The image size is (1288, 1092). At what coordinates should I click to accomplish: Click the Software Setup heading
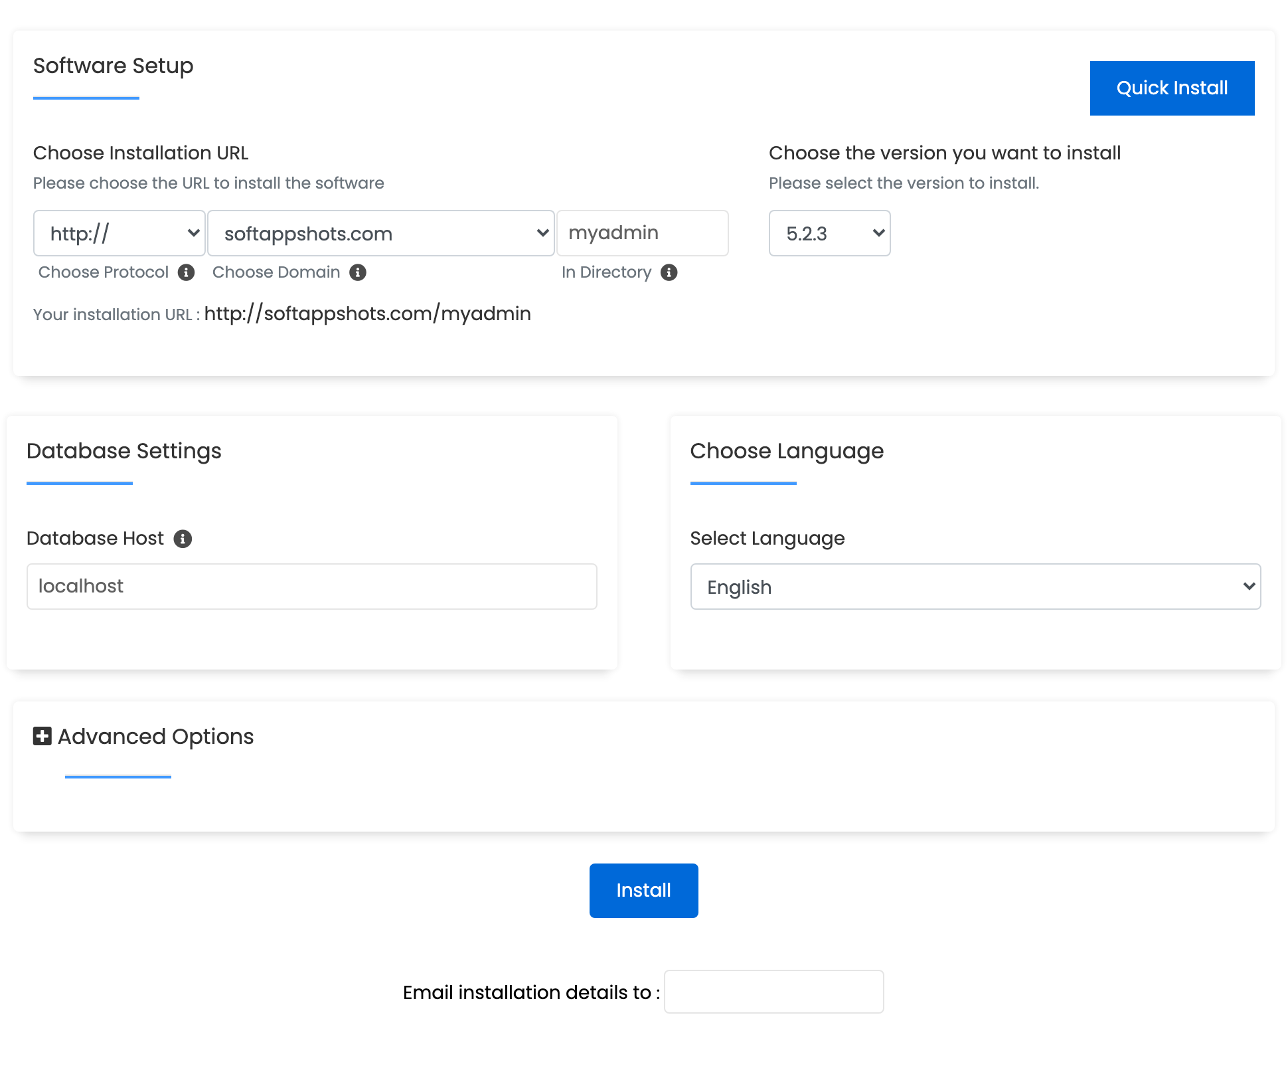click(x=113, y=66)
